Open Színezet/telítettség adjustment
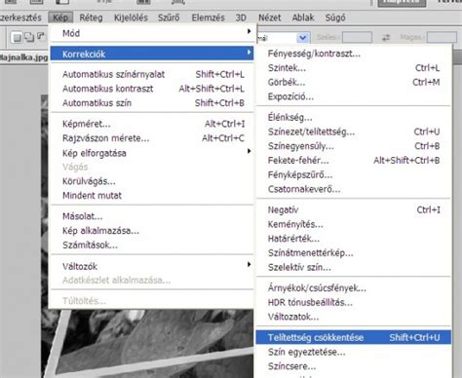This screenshot has height=378, width=462. (354, 132)
